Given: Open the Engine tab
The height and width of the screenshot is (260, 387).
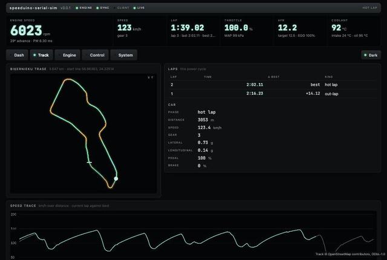Looking at the screenshot, I should [67, 55].
